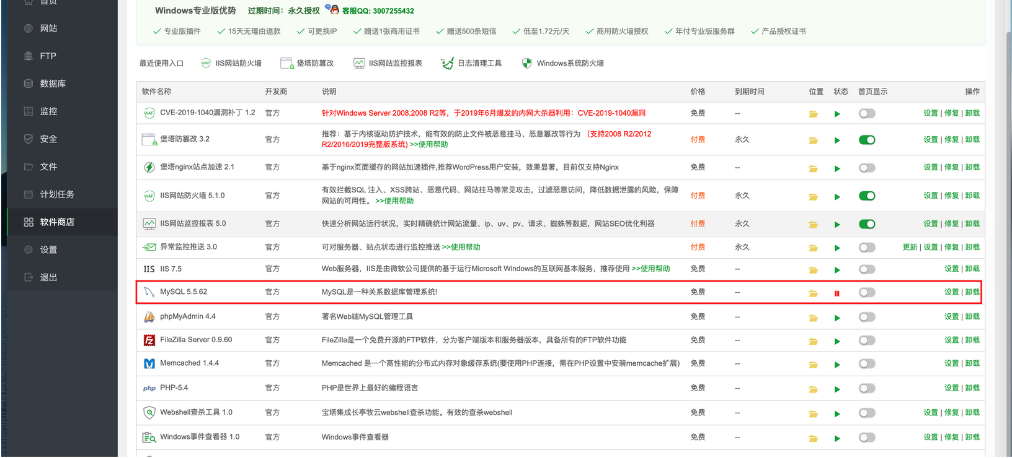Click running status icon of FileZilla Server
The height and width of the screenshot is (458, 1012).
click(x=837, y=341)
